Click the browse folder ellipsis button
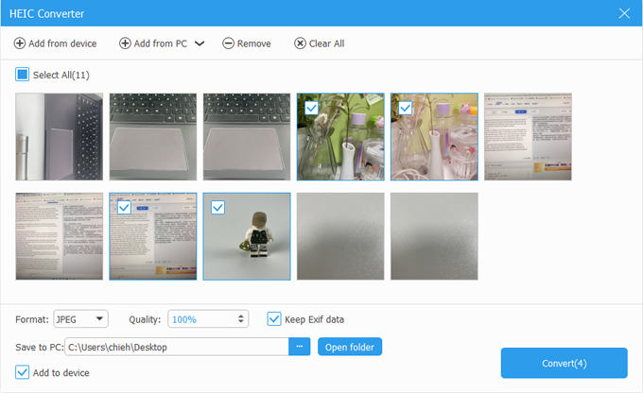Viewport: 643px width, 393px height. [x=300, y=347]
